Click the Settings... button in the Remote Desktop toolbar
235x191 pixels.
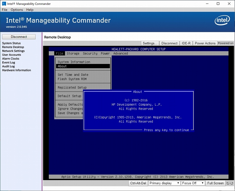pos(150,43)
